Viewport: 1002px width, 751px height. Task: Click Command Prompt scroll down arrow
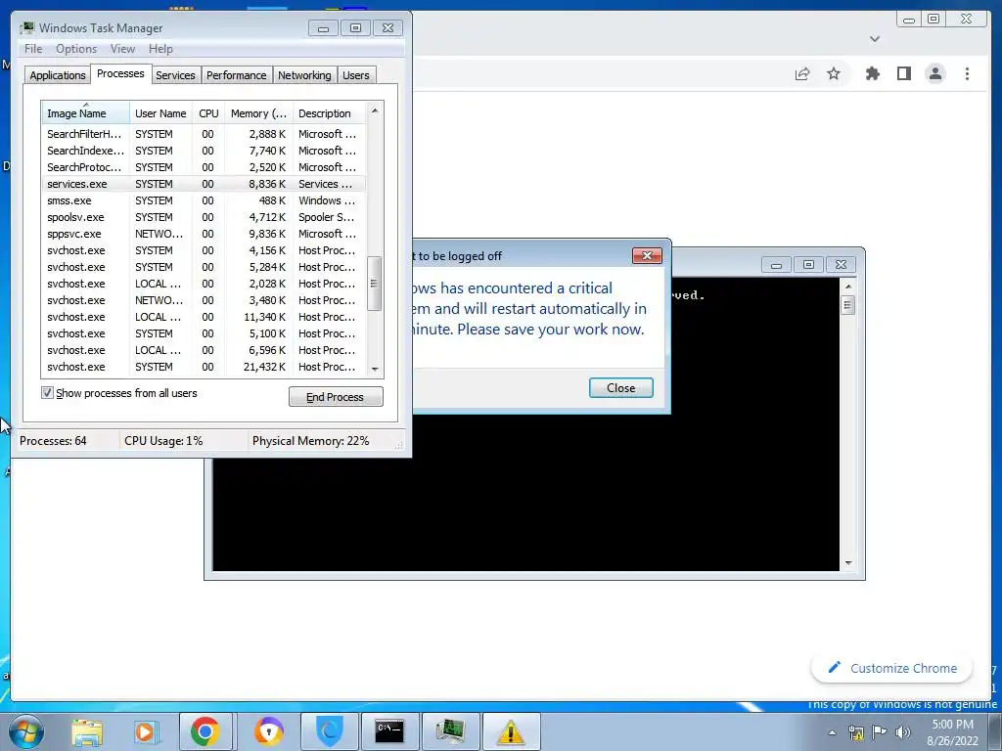(848, 562)
